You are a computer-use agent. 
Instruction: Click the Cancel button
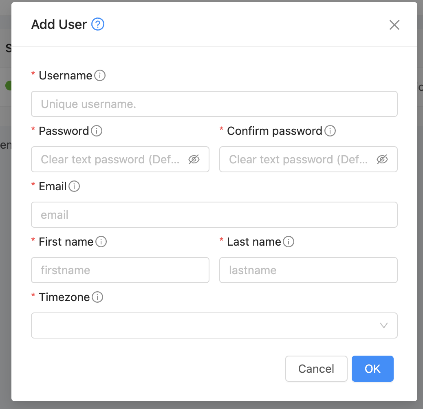pos(316,369)
